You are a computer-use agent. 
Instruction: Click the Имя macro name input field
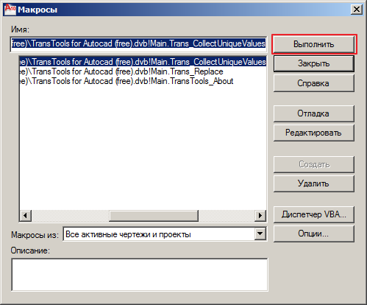[x=138, y=43]
